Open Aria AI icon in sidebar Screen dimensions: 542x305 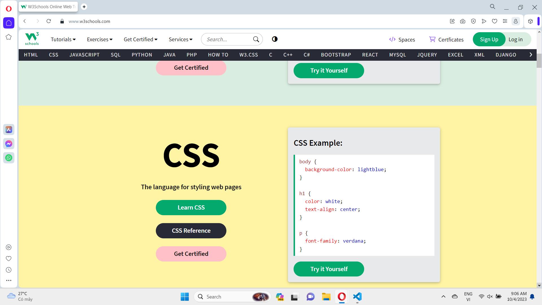pyautogui.click(x=9, y=130)
